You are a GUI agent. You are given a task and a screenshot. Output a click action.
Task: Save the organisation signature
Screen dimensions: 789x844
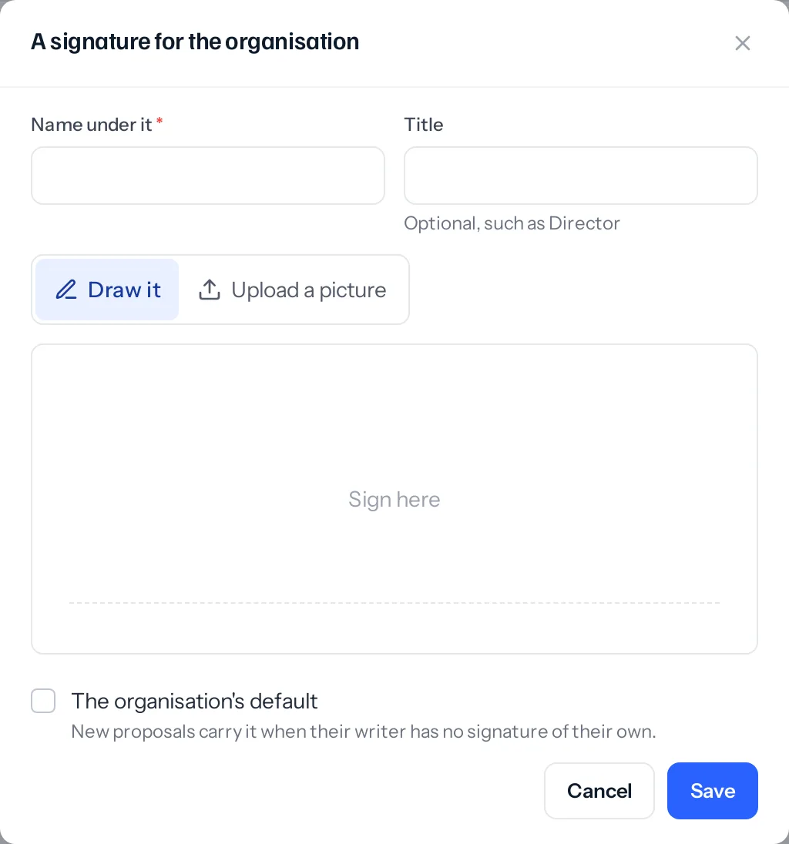coord(712,791)
